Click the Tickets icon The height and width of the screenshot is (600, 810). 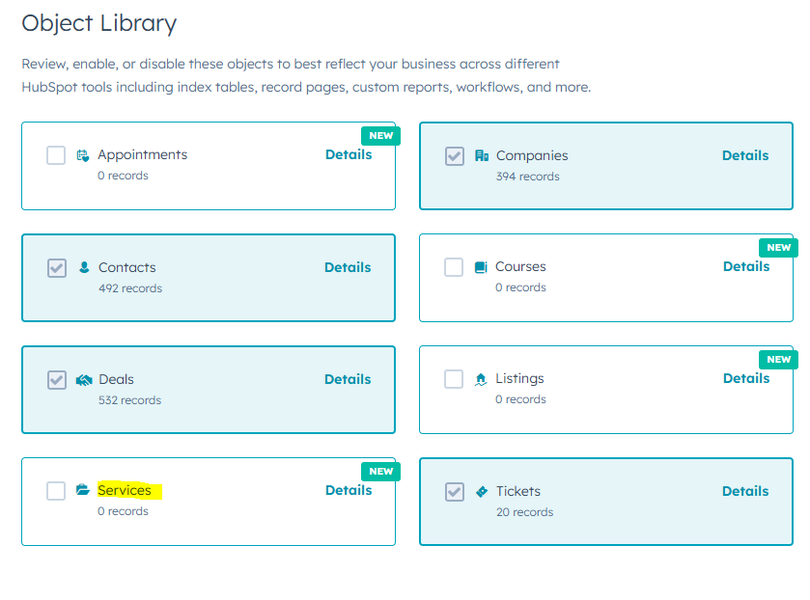[482, 492]
